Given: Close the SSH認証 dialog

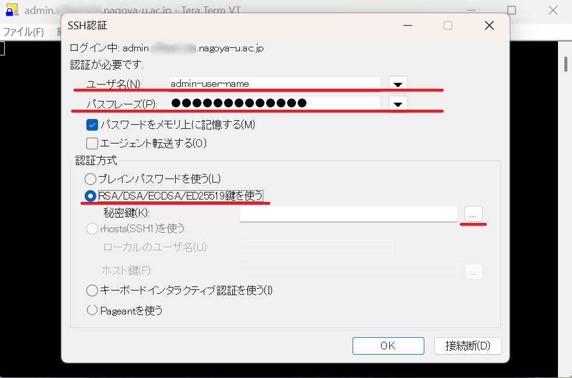Looking at the screenshot, I should [x=489, y=26].
